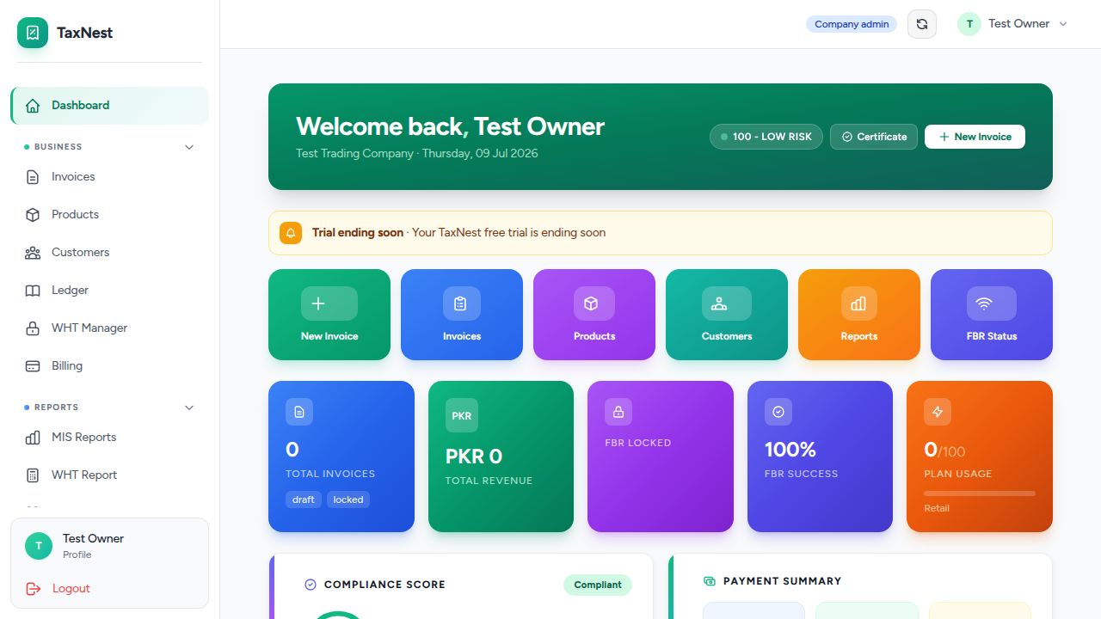Open the orange Reports quick tile
1101x619 pixels.
(x=859, y=315)
